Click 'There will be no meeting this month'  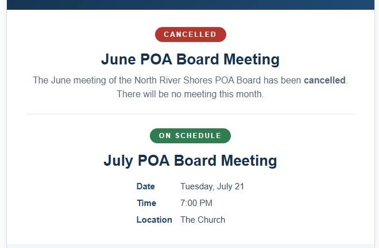coord(190,94)
